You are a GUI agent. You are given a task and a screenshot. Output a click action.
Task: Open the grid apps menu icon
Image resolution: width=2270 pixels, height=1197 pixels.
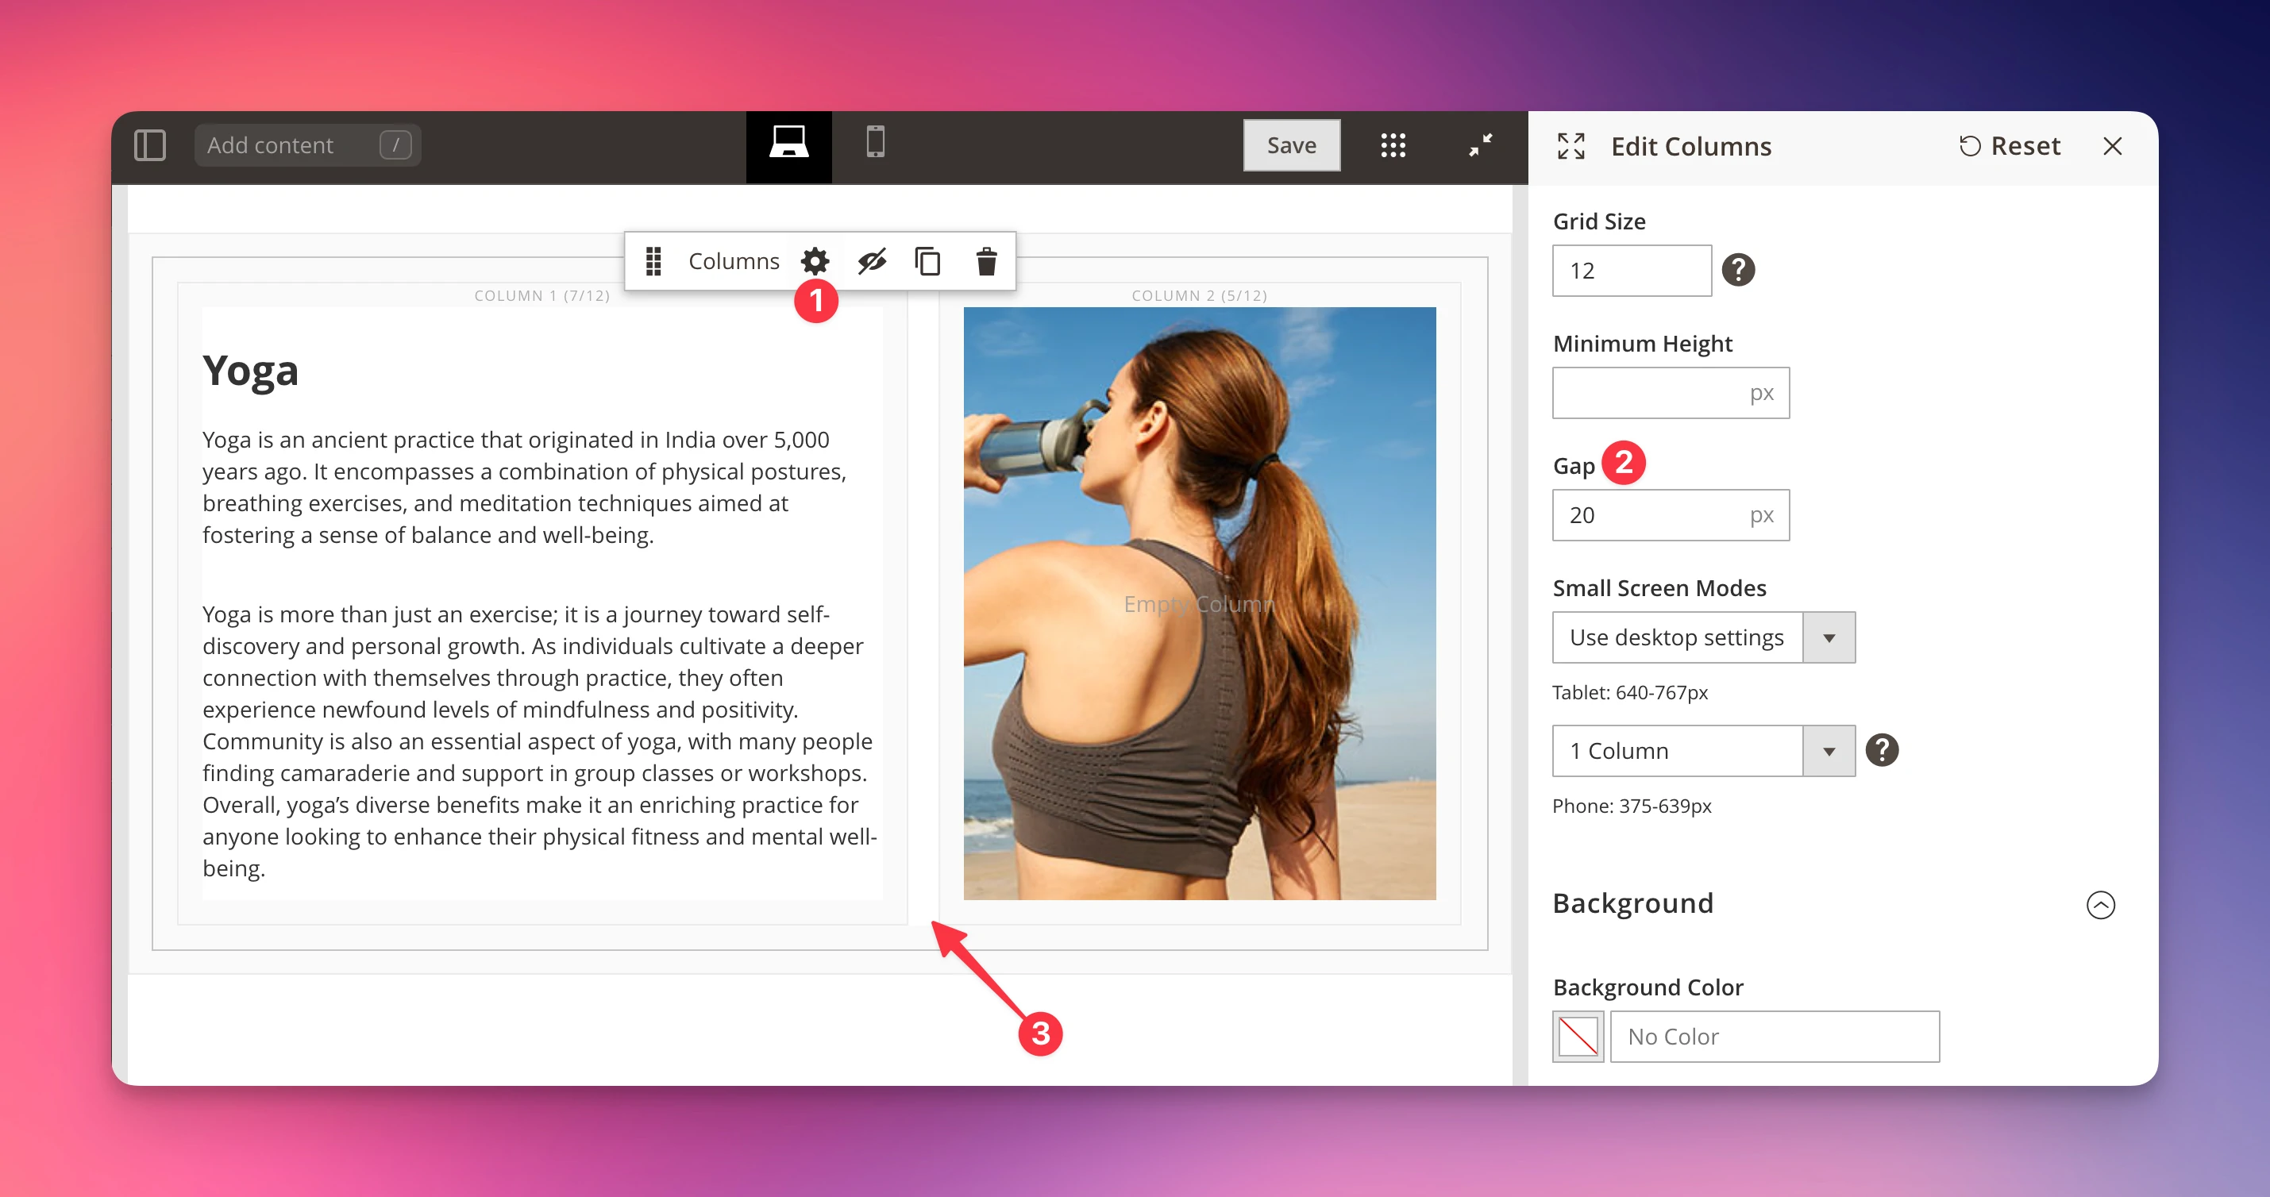point(1393,145)
